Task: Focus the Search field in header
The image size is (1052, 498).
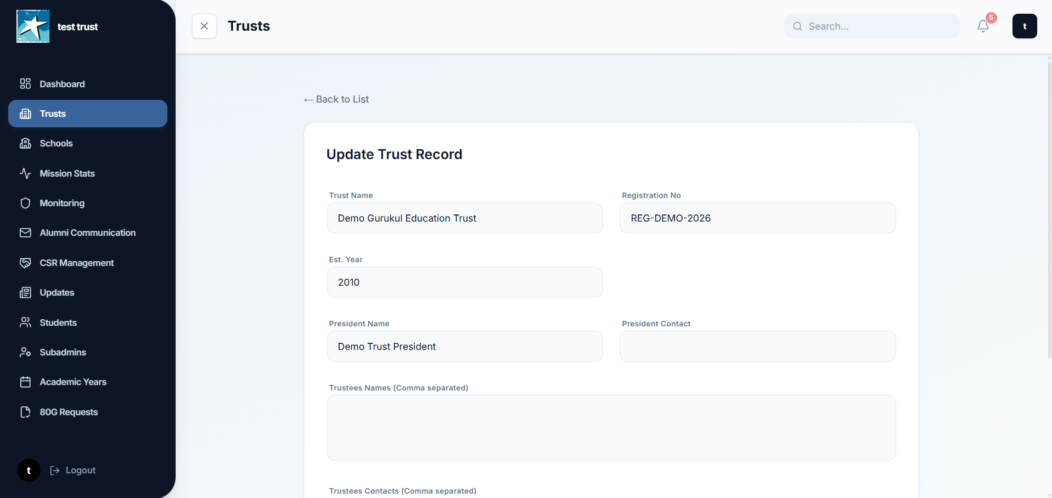Action: coord(872,26)
